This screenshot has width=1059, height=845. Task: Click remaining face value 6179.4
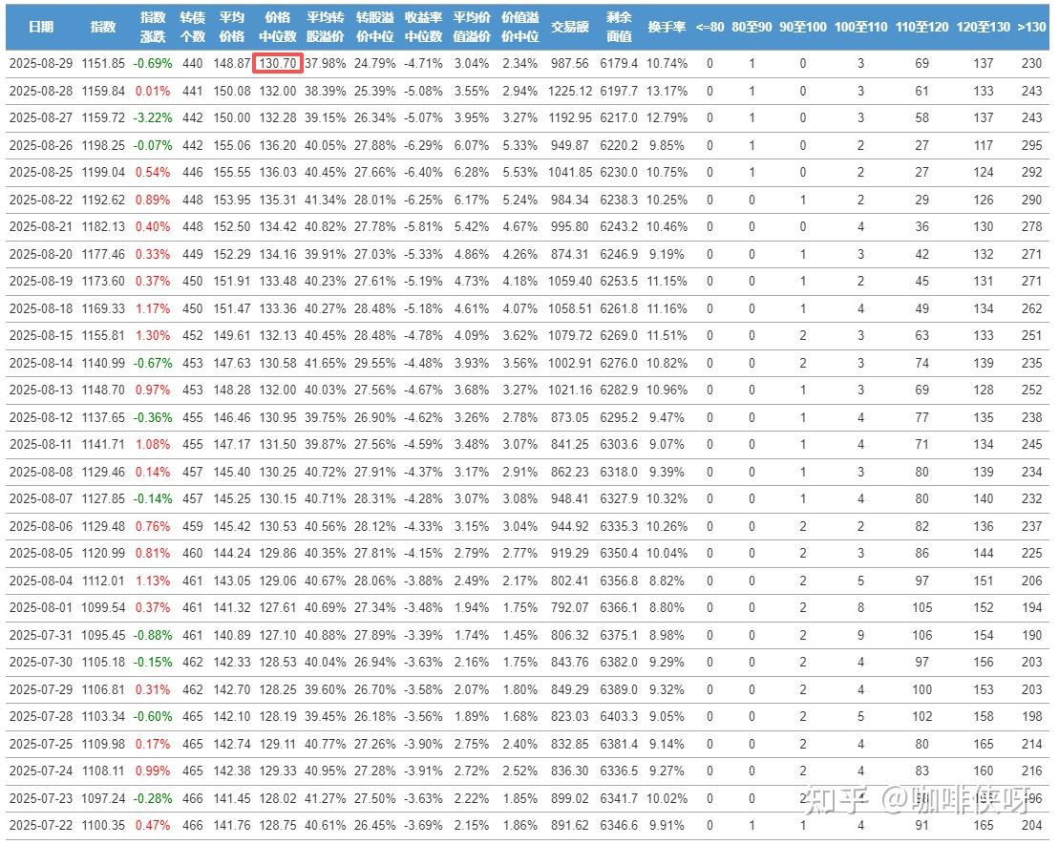coord(619,63)
